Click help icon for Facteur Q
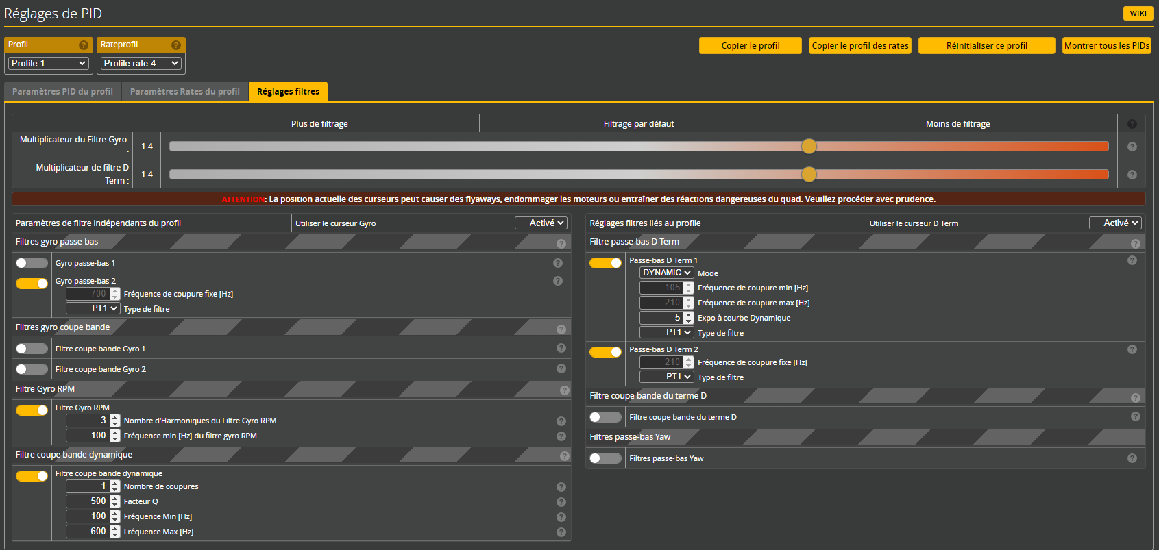This screenshot has height=550, width=1159. pyautogui.click(x=561, y=502)
